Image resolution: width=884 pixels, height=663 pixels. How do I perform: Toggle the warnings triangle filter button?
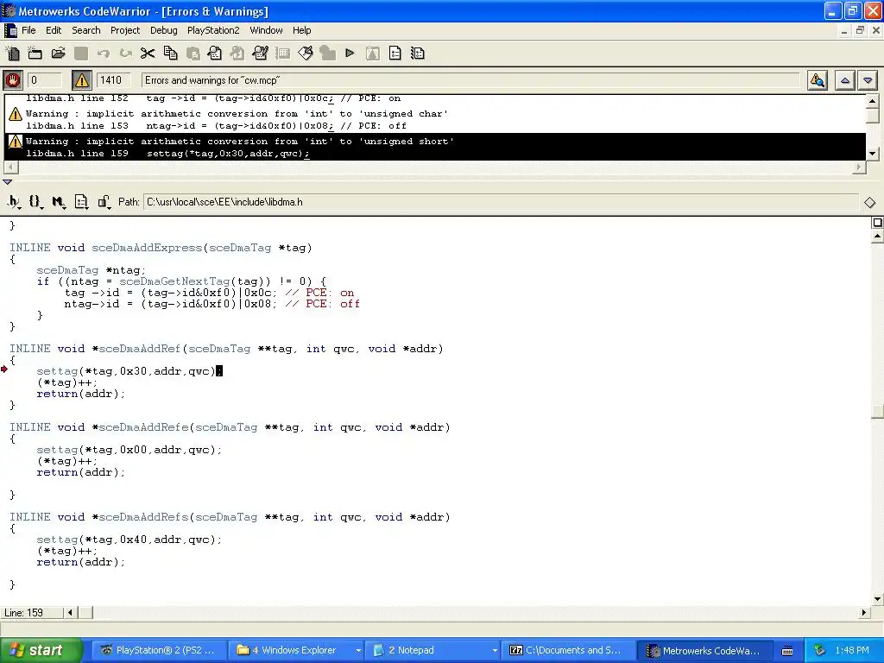point(82,80)
